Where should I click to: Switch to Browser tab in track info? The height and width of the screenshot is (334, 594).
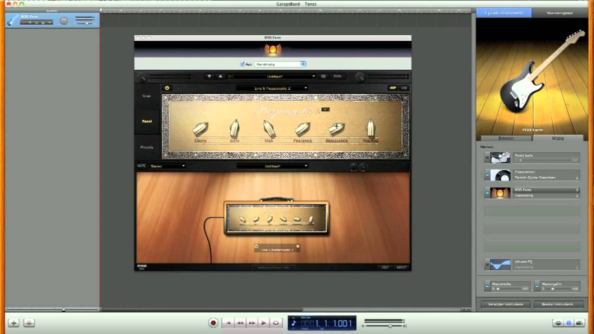point(506,138)
